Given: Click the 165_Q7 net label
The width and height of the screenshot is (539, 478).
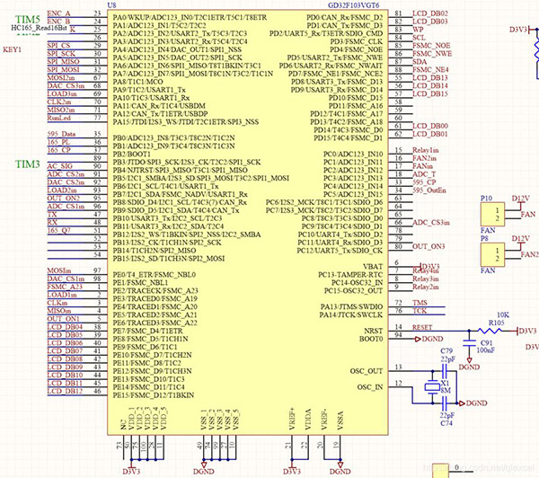Looking at the screenshot, I should pyautogui.click(x=58, y=230).
